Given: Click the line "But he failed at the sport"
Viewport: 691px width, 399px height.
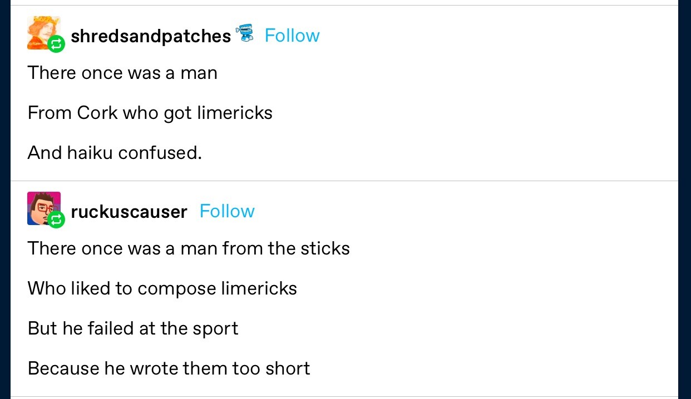Looking at the screenshot, I should point(133,328).
